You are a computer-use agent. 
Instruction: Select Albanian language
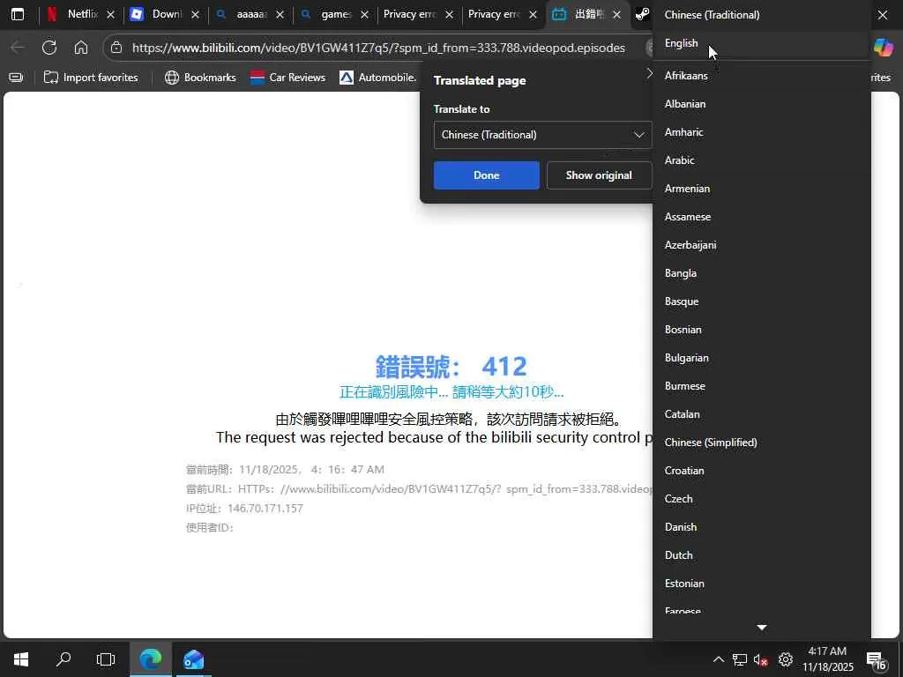(x=761, y=104)
